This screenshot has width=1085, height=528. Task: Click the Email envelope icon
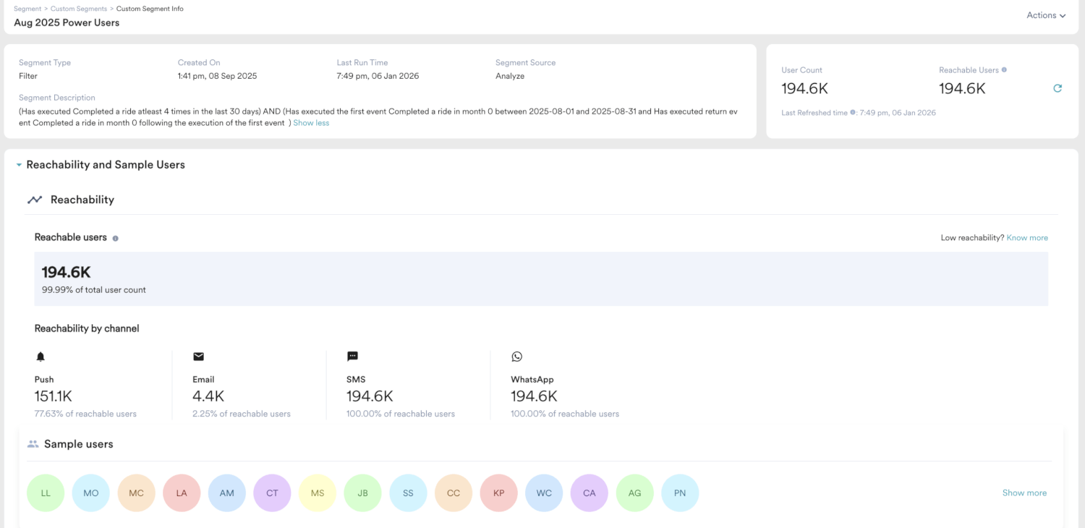(198, 357)
